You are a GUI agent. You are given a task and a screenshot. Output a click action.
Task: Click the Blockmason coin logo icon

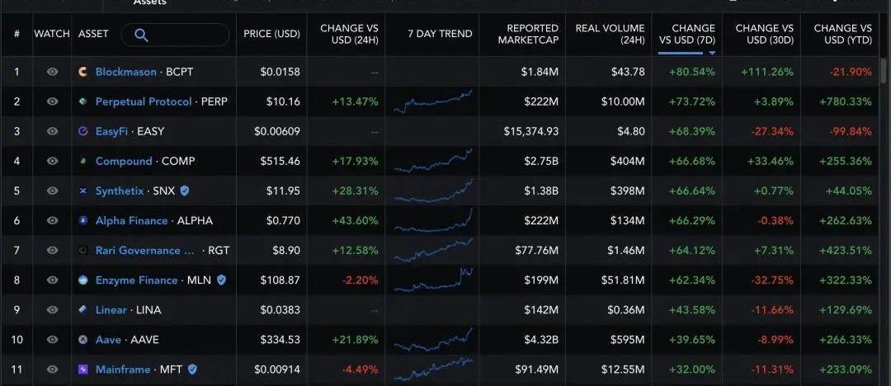click(x=82, y=72)
